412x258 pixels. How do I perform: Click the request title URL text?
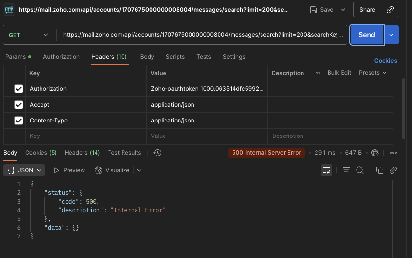[154, 10]
